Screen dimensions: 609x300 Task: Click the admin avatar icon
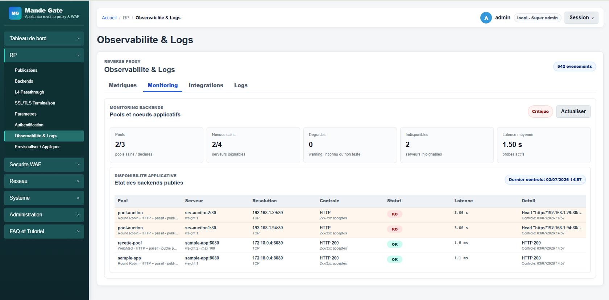click(x=486, y=18)
